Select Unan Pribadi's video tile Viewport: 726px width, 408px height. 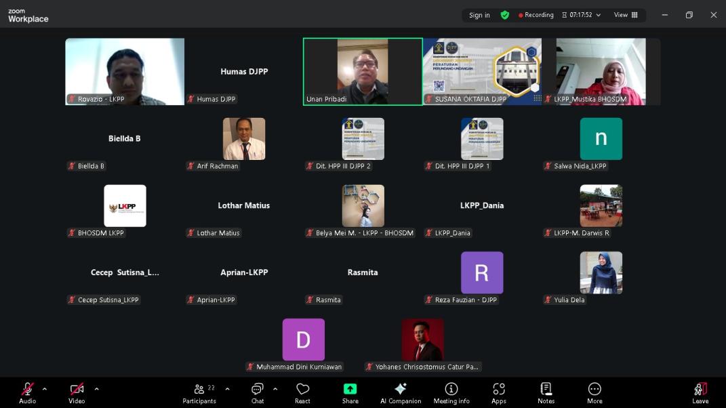click(363, 71)
